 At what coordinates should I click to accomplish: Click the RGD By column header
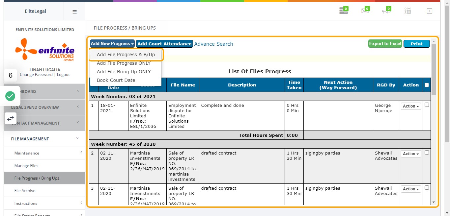[x=386, y=85]
